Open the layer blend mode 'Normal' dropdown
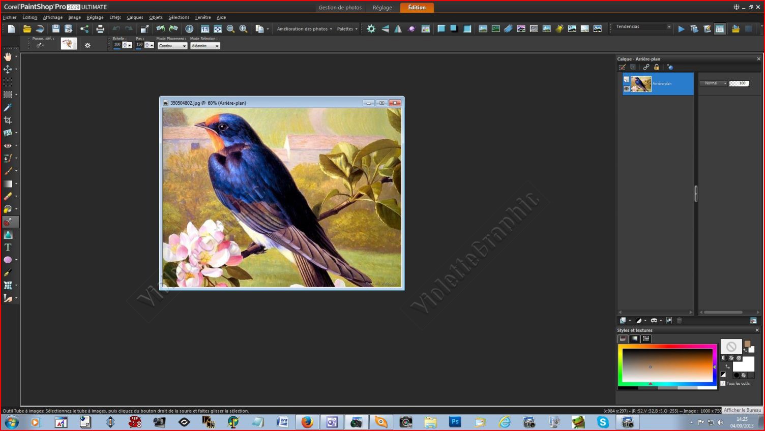The height and width of the screenshot is (431, 765). [x=714, y=83]
